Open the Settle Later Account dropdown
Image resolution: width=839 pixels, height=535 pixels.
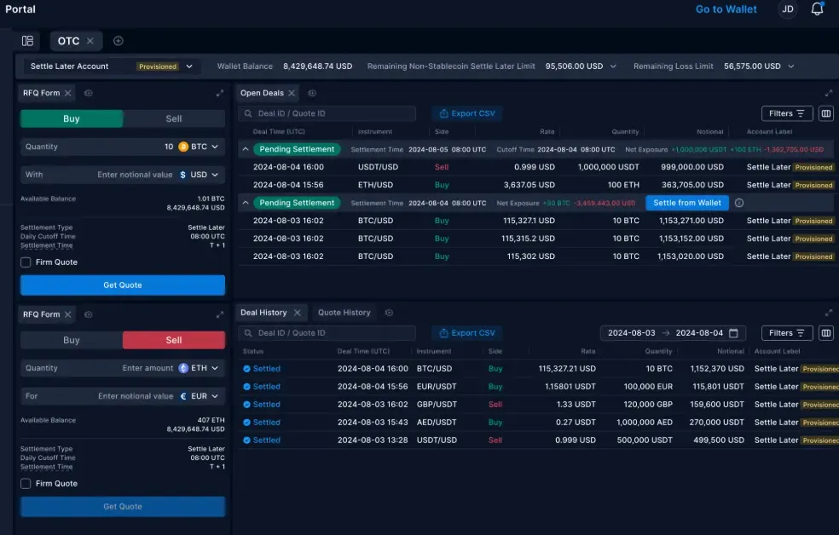tap(189, 66)
